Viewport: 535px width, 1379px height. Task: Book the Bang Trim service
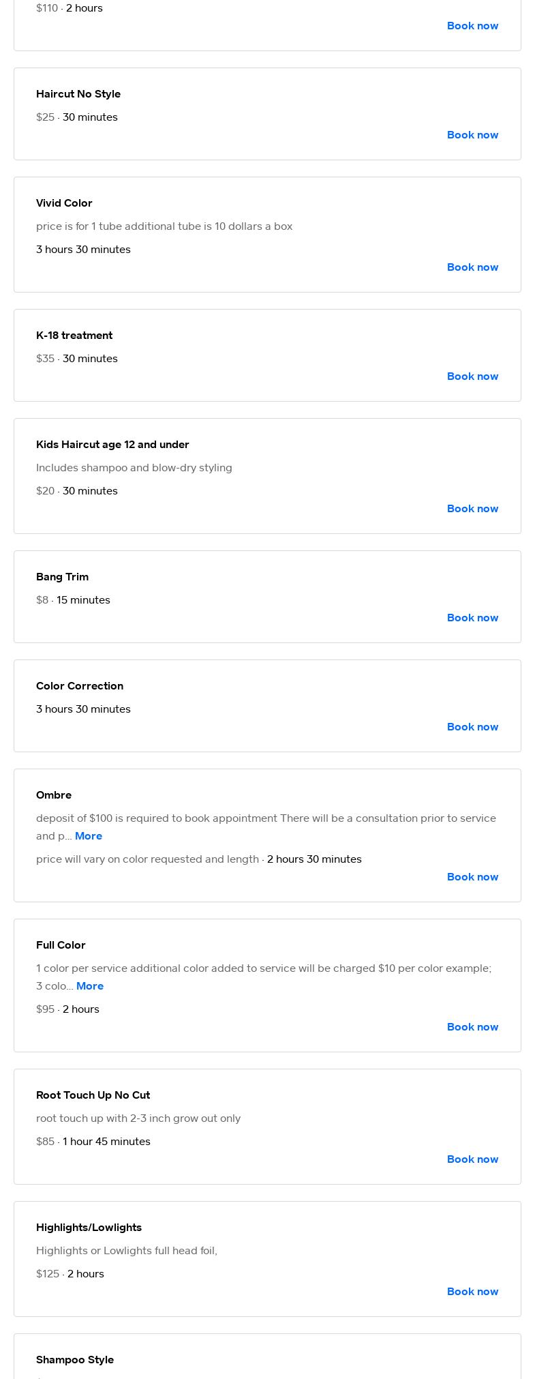click(x=472, y=618)
